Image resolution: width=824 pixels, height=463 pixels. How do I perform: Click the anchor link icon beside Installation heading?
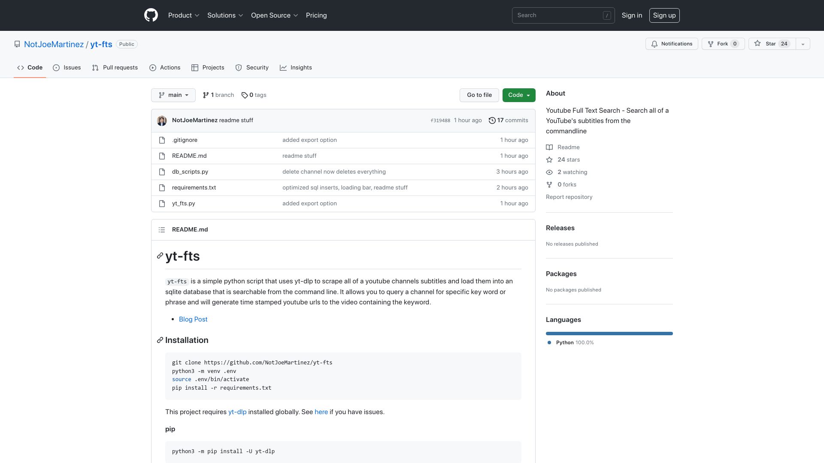(x=160, y=340)
